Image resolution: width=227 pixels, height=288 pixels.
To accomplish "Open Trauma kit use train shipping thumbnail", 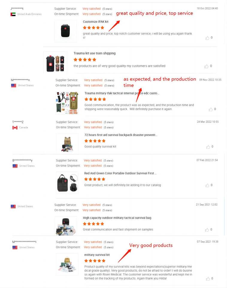I will [55, 63].
